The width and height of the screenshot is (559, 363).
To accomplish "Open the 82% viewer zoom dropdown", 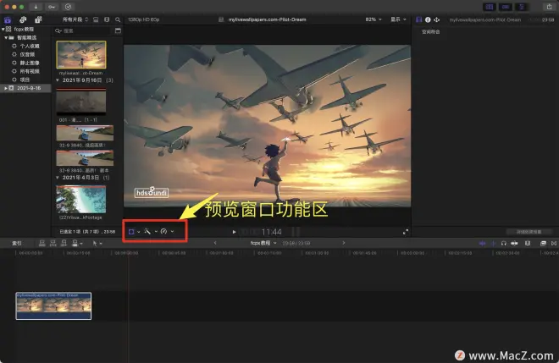I will pyautogui.click(x=374, y=19).
